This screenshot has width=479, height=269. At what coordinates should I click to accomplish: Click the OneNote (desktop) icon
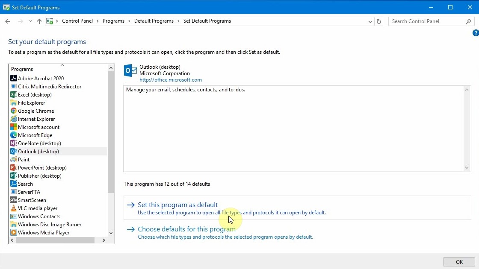pos(13,143)
